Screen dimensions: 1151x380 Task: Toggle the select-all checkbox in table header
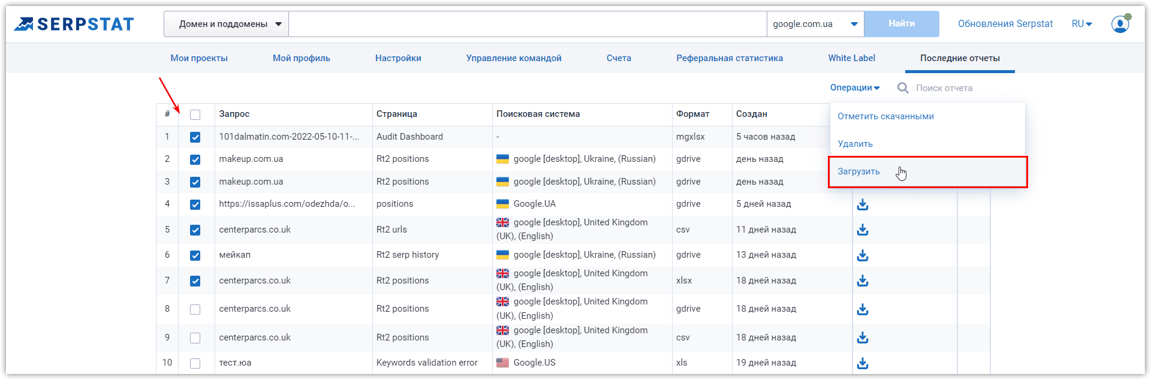coord(195,114)
